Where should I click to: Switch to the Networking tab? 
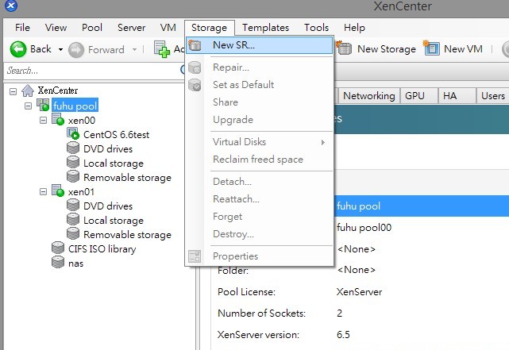point(368,96)
